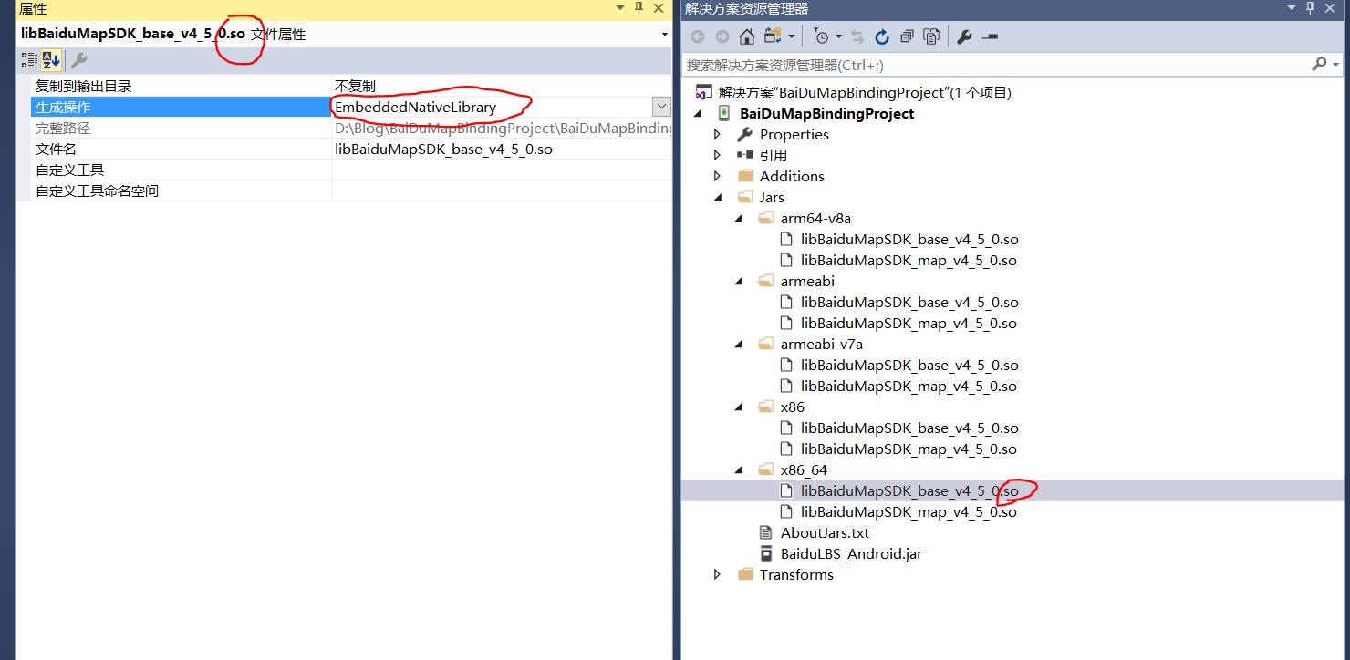Select the 引用 references icon

745,155
